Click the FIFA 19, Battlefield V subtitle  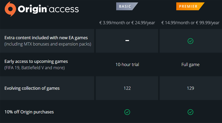[35, 68]
